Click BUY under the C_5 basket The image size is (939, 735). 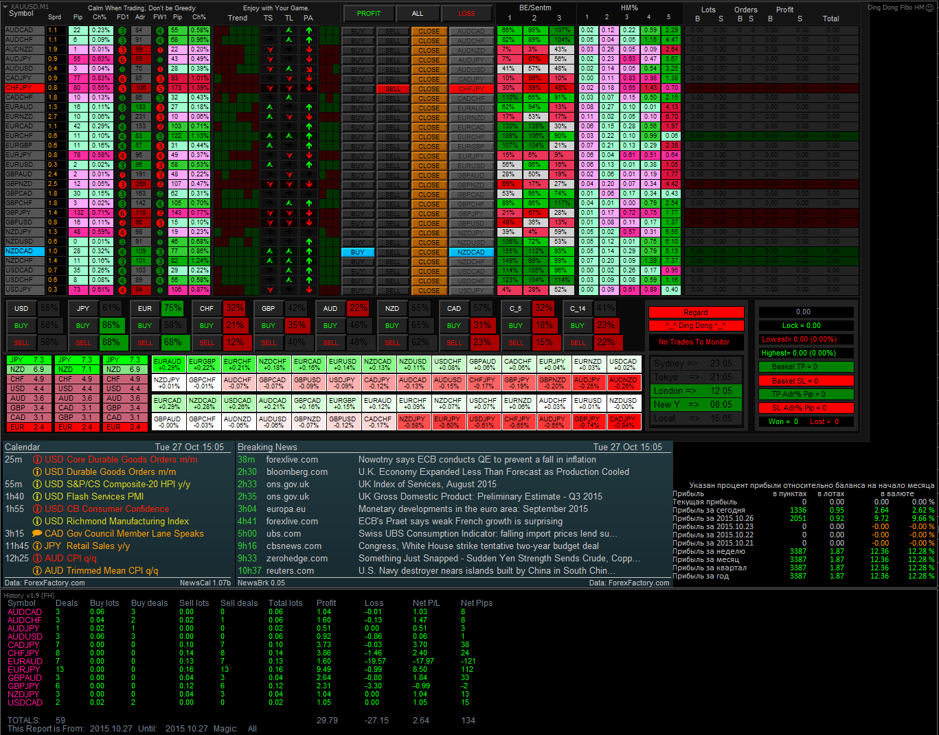point(516,326)
